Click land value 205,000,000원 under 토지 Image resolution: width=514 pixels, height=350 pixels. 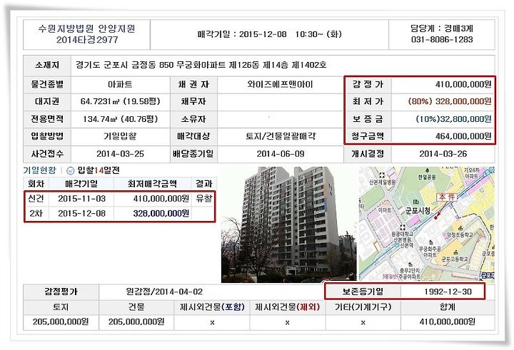tap(61, 322)
